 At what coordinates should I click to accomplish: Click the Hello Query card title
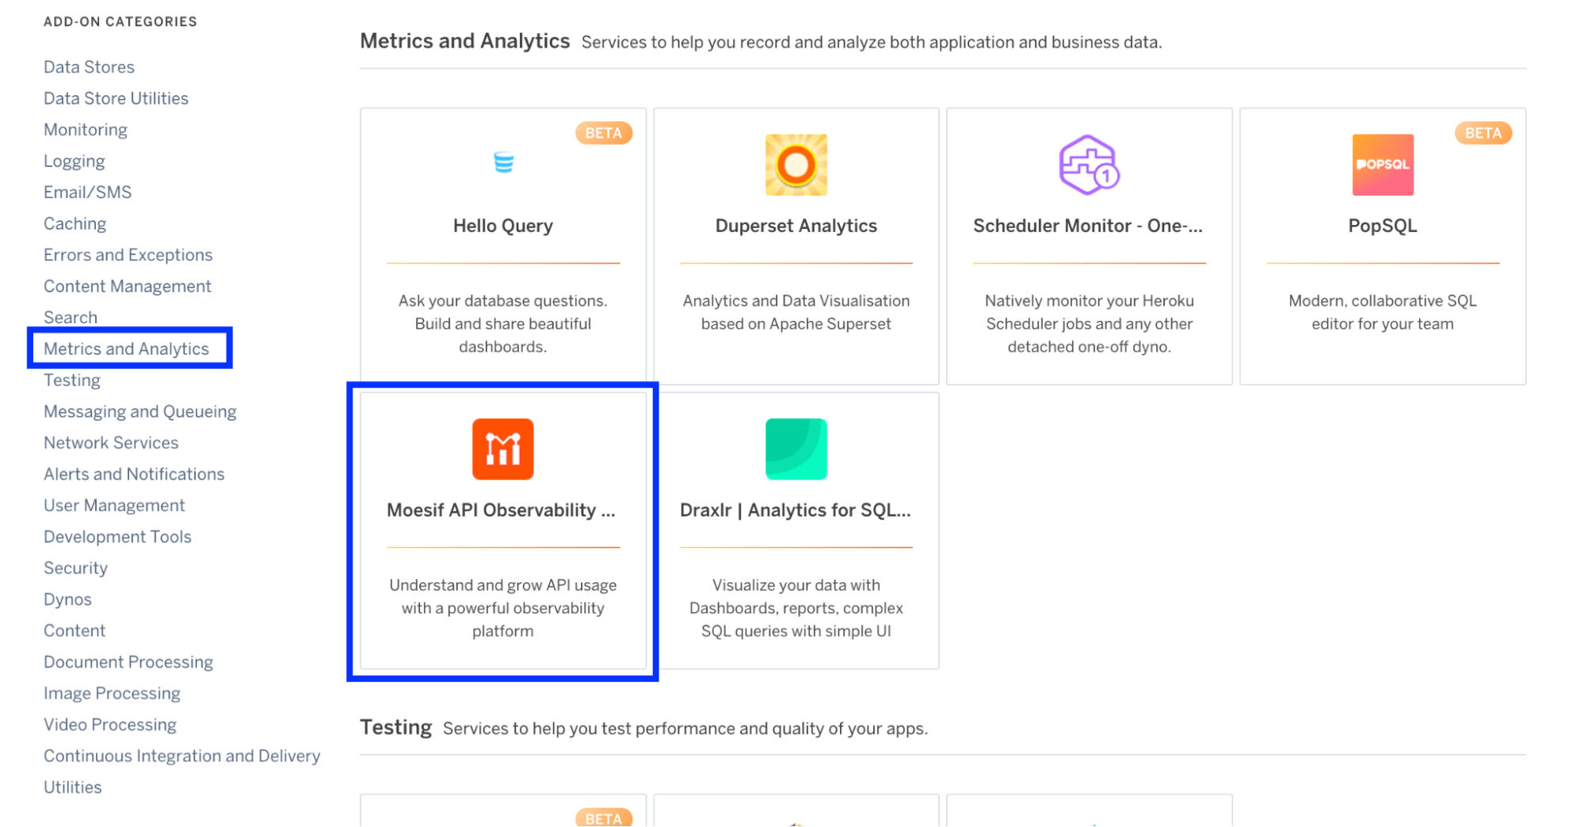coord(502,225)
